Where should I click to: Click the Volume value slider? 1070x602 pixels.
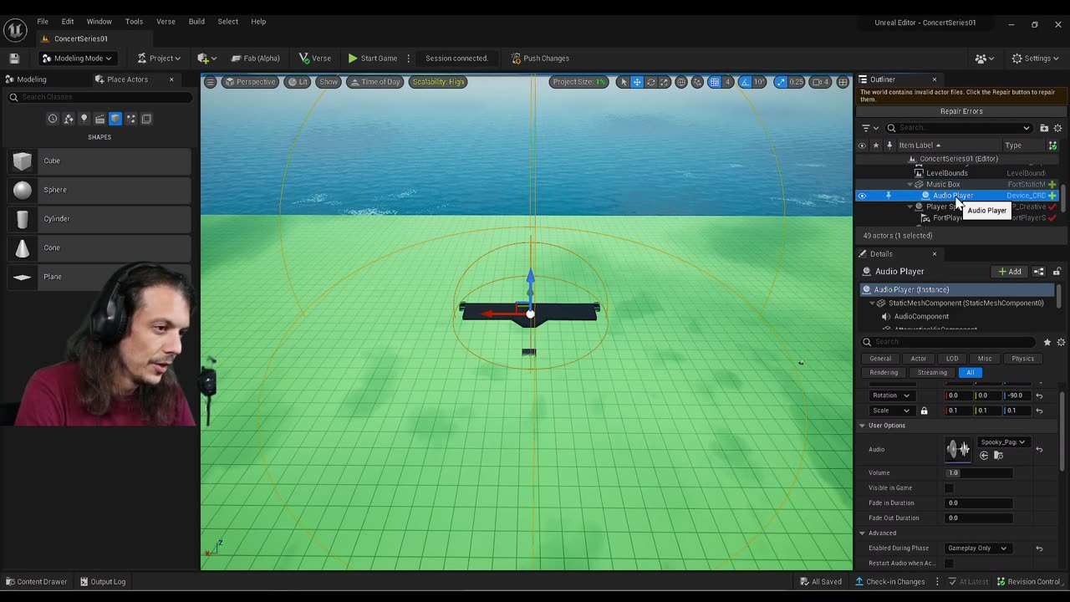point(979,473)
